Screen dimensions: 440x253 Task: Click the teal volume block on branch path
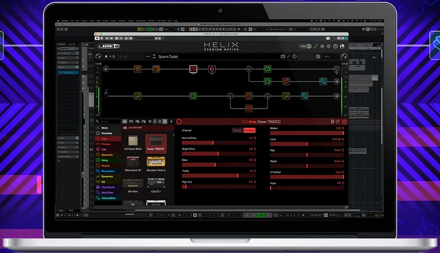[x=323, y=81]
